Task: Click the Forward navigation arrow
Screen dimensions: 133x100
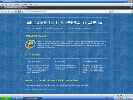Action: click(x=9, y=11)
